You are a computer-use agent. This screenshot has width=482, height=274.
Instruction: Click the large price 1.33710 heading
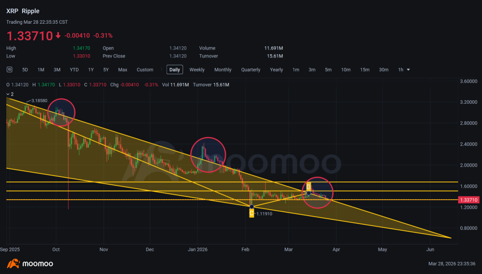[30, 36]
